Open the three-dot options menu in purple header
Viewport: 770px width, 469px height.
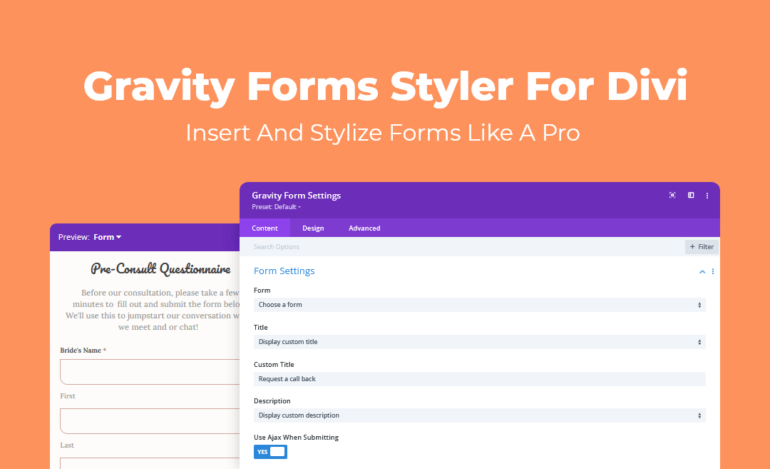point(707,195)
